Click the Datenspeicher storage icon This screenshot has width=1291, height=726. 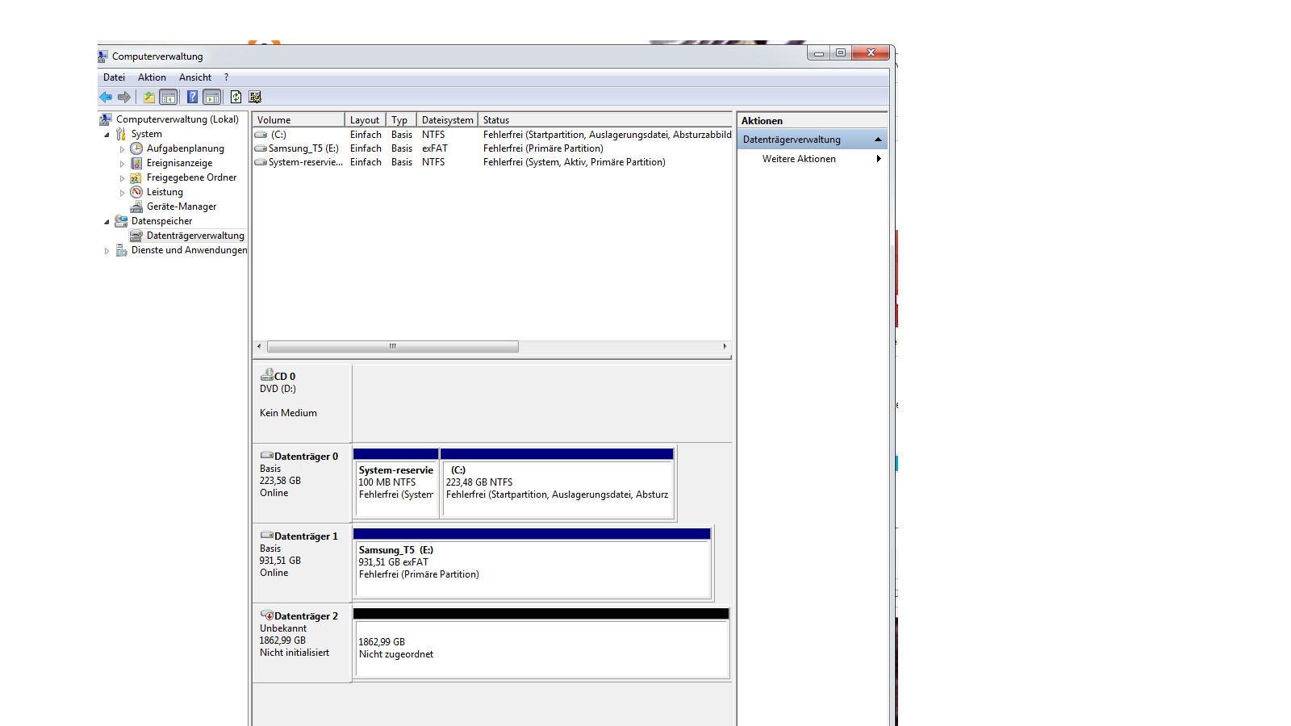click(x=121, y=221)
